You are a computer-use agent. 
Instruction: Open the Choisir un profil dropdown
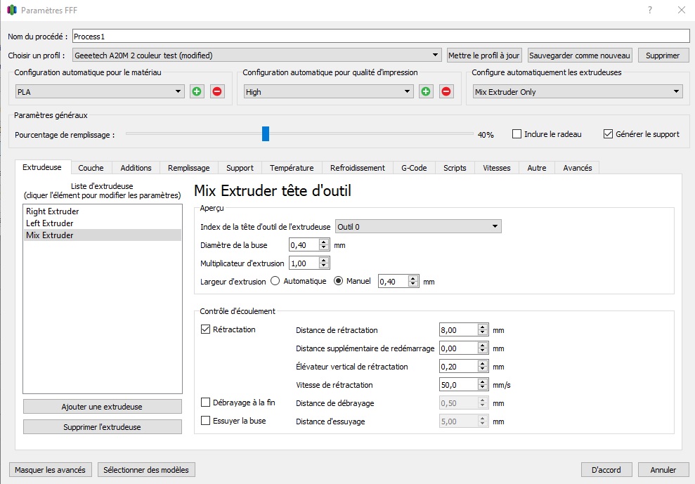tap(257, 55)
